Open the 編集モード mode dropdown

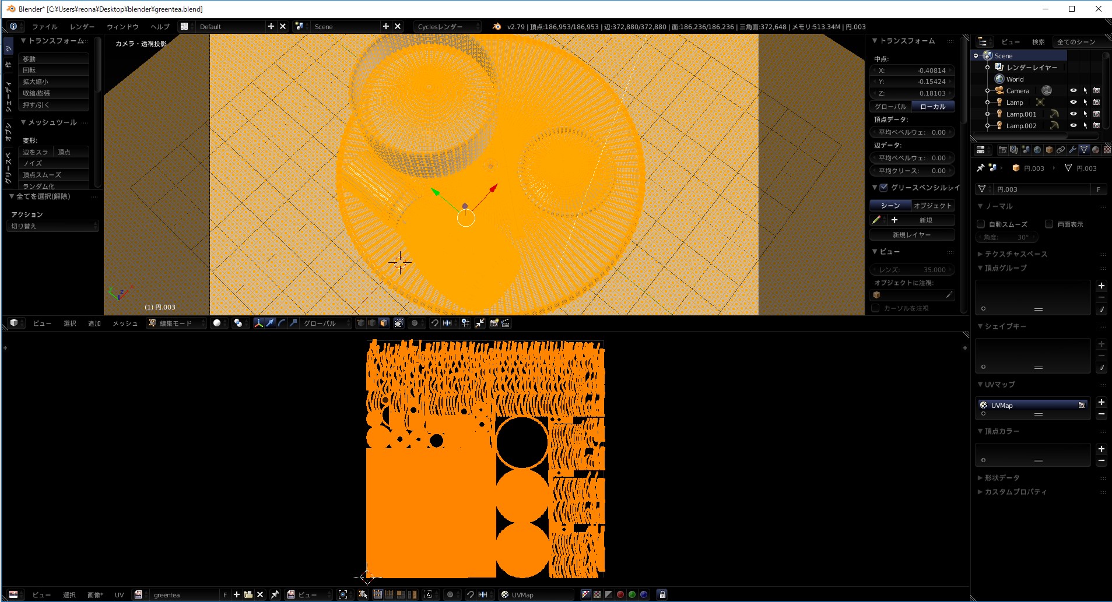177,323
